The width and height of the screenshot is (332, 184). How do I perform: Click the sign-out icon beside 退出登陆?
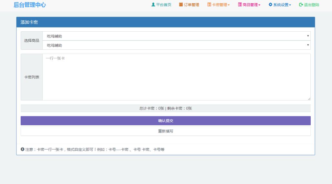click(x=301, y=5)
